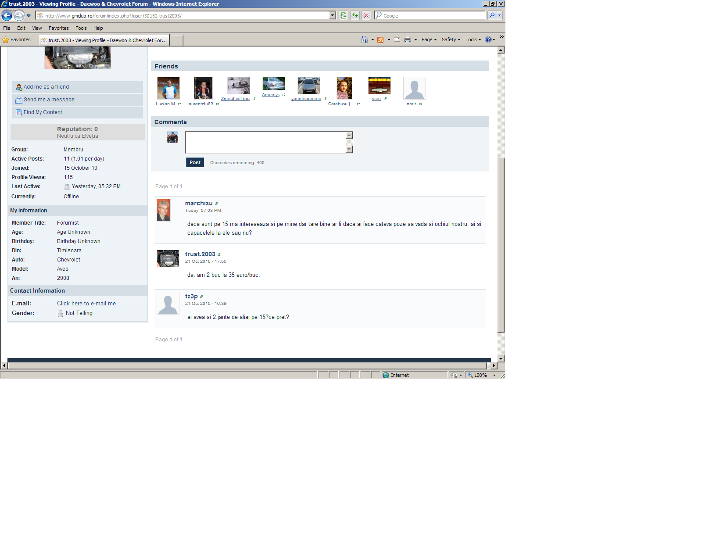
Task: Open the address bar dropdown arrow
Action: coord(332,16)
